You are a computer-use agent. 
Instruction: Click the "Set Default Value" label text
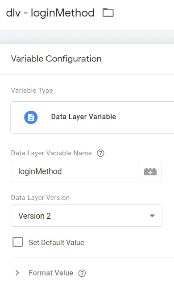click(56, 242)
